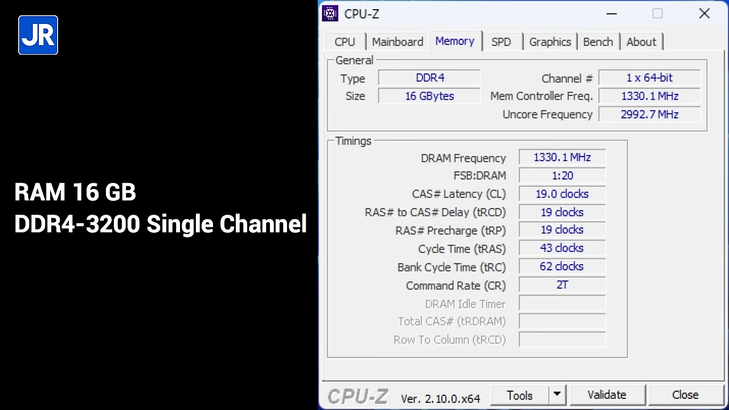Click the Validate button
This screenshot has height=410, width=729.
(x=607, y=395)
